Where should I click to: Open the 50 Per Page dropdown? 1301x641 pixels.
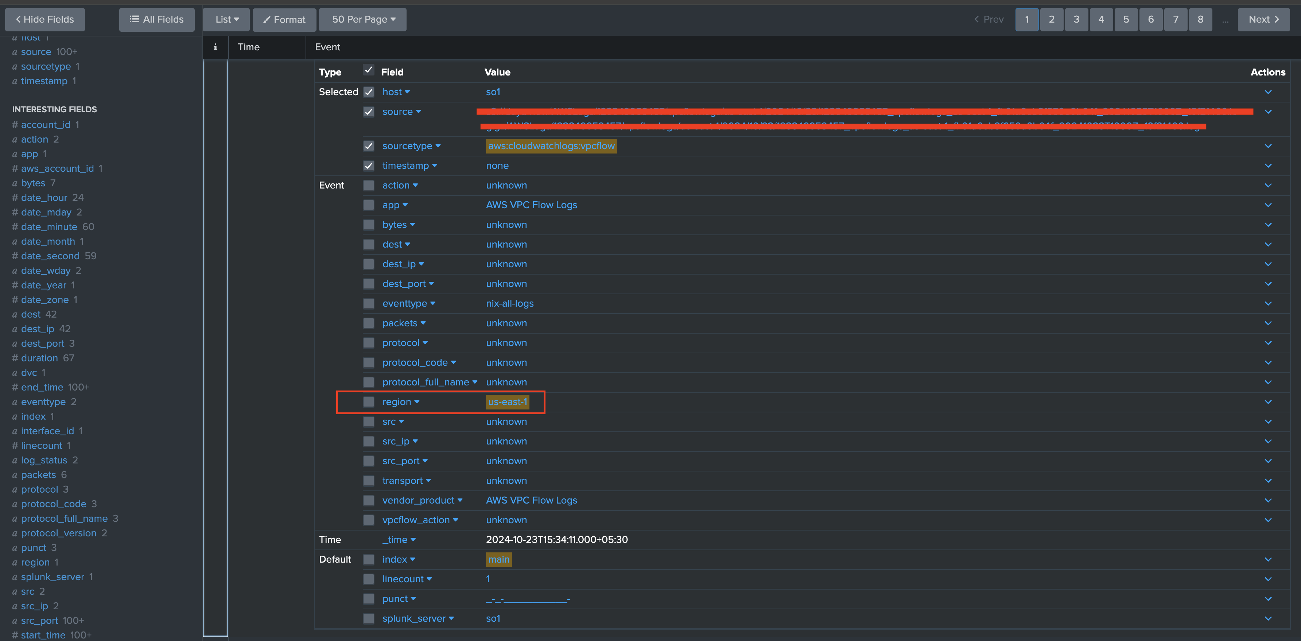pyautogui.click(x=362, y=19)
